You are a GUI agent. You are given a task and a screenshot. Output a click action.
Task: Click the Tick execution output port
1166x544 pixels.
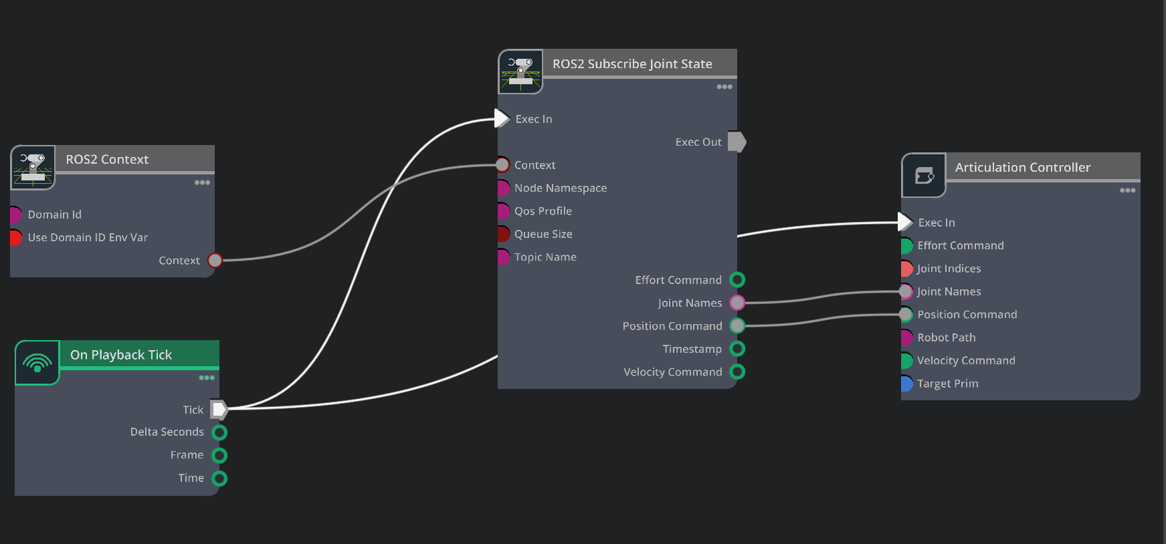pos(219,409)
